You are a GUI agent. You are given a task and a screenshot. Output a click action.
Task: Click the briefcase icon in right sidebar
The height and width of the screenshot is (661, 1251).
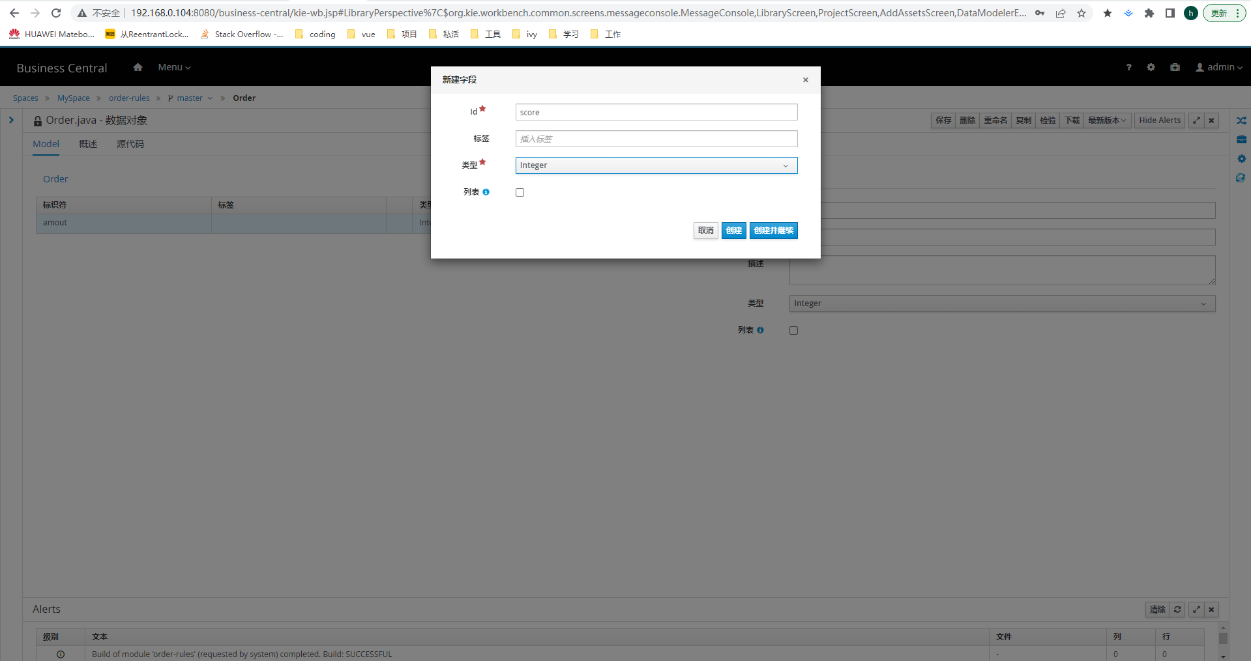1241,139
